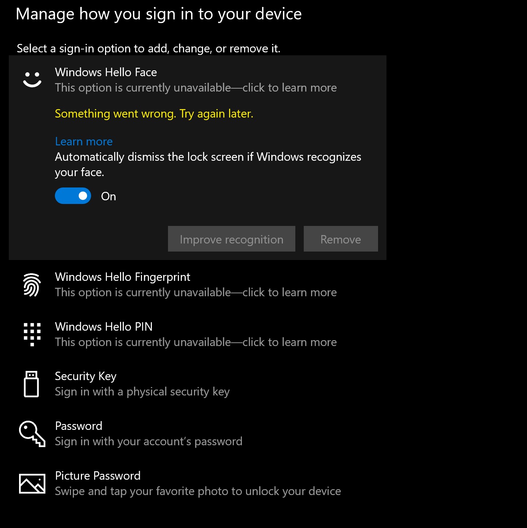The width and height of the screenshot is (527, 528).
Task: Click the 'On' label beside the toggle
Action: click(109, 196)
